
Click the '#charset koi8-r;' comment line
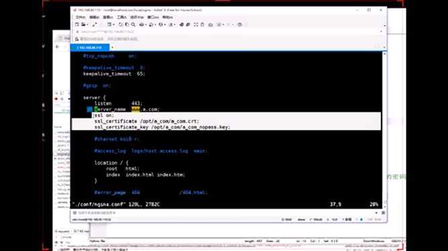pos(117,139)
